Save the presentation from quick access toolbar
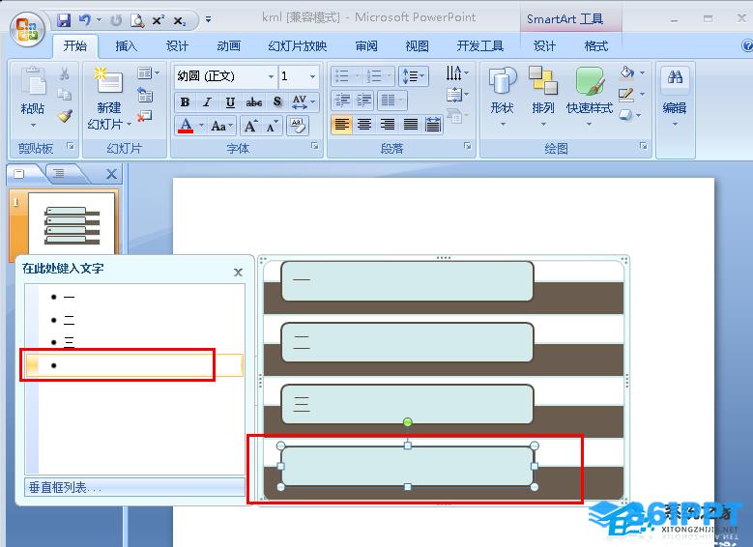Viewport: 753px width, 547px height. click(x=64, y=20)
